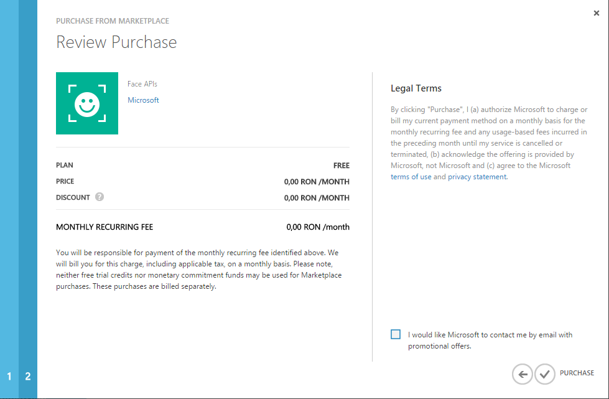609x399 pixels.
Task: Go back with the left arrow button
Action: 523,374
